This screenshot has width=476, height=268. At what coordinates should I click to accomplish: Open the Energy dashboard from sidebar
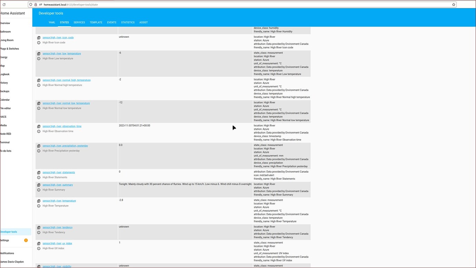coord(3,57)
